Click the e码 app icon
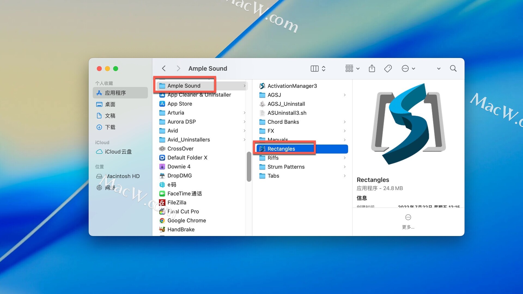 [x=162, y=185]
